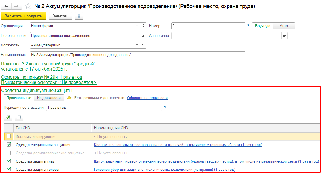Switch to the Из должности tab

[x=49, y=98]
